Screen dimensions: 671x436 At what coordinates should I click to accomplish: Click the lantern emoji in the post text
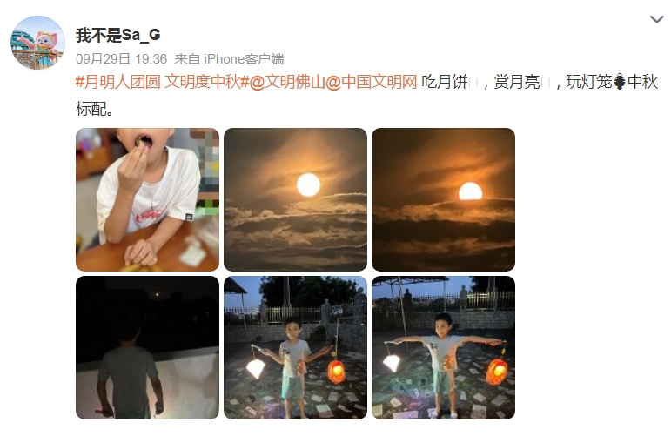point(620,82)
